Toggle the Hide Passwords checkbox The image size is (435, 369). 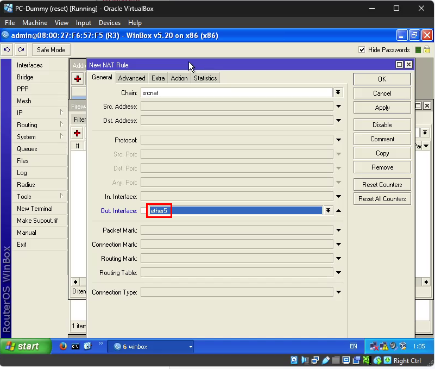click(x=362, y=49)
